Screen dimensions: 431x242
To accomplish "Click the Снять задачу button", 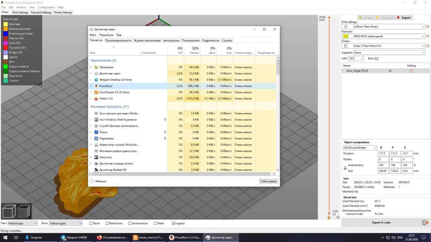I will (269, 181).
